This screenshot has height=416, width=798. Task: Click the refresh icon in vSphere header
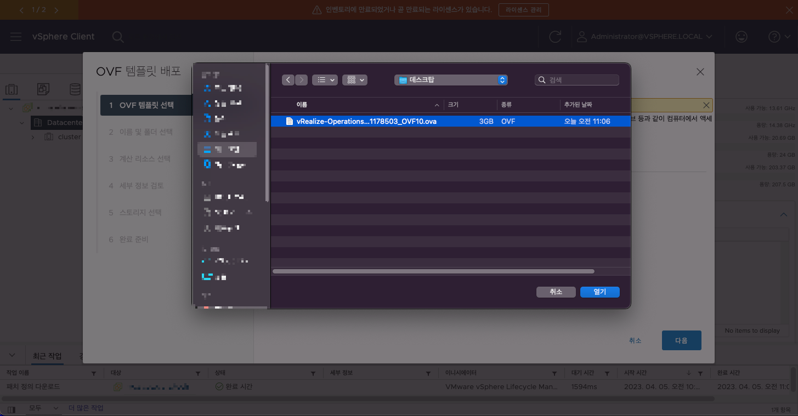(555, 37)
